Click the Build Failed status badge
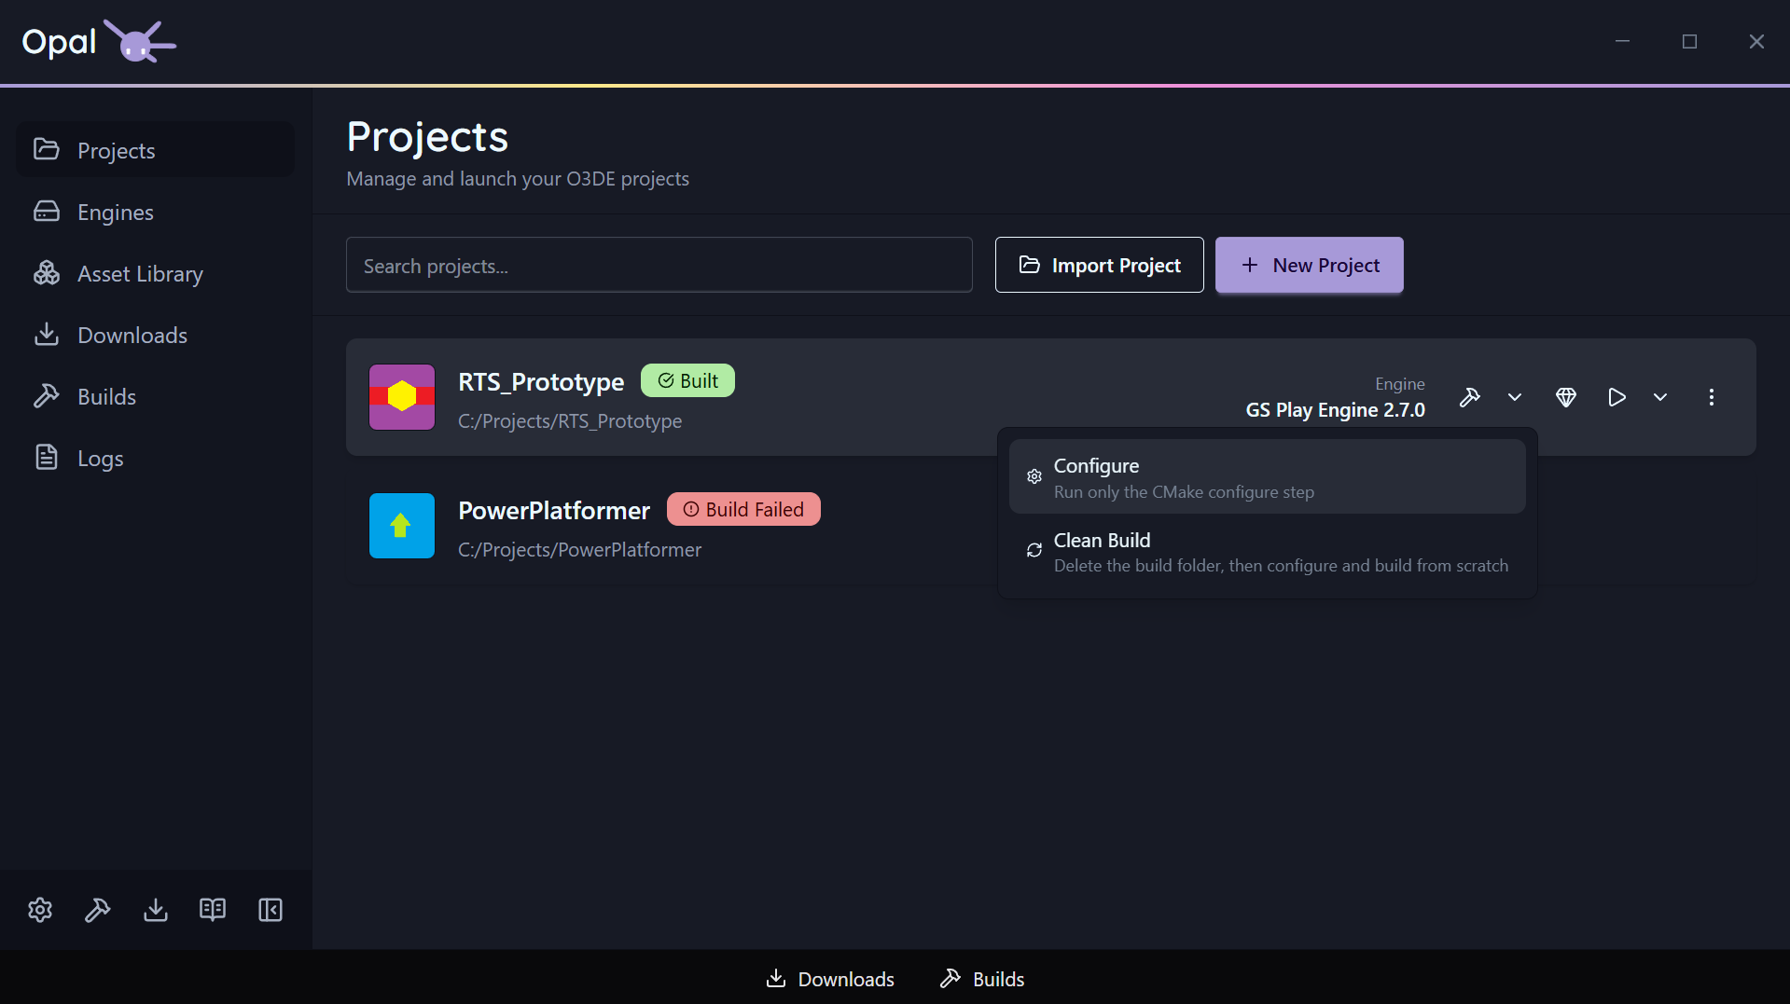The image size is (1790, 1004). click(x=743, y=509)
